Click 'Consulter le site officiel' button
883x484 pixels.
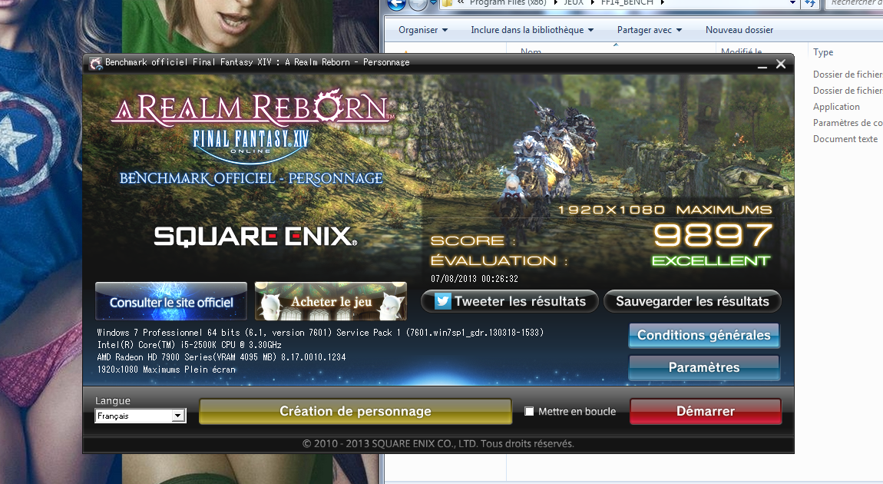click(x=171, y=302)
